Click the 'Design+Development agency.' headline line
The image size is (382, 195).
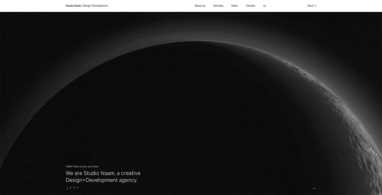click(102, 180)
